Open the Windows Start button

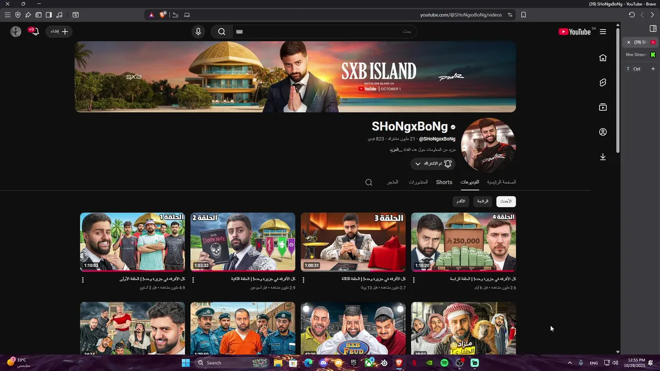point(186,363)
